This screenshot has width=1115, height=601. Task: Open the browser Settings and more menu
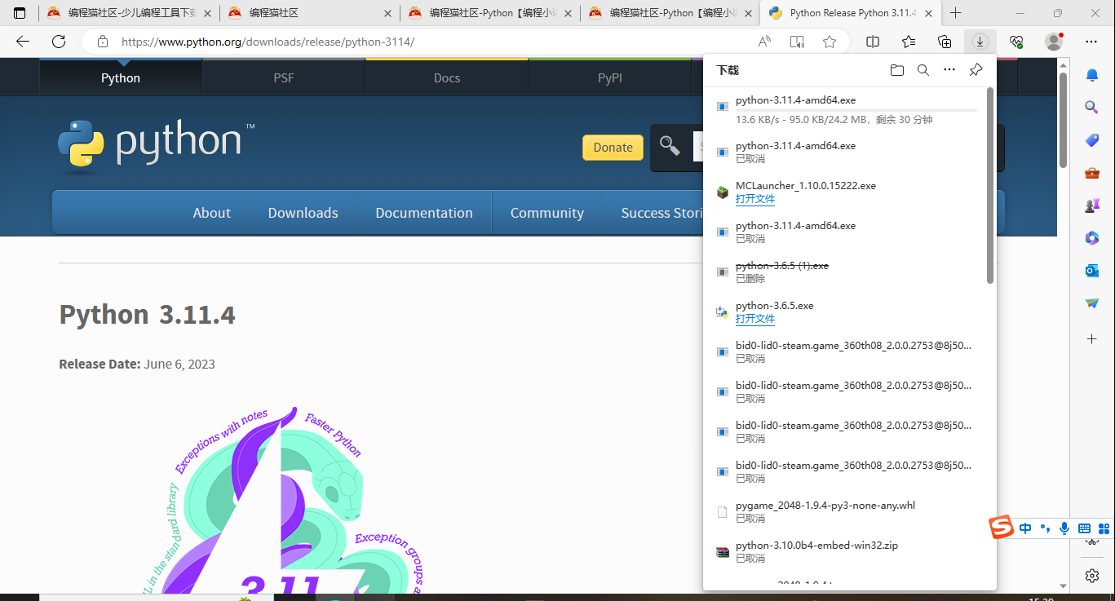(x=1091, y=42)
